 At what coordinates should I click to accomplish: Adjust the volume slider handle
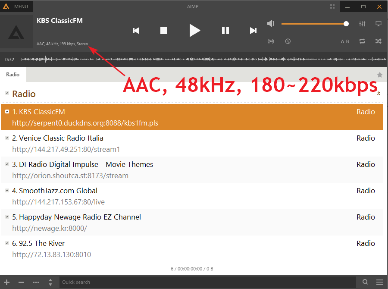[x=346, y=24]
